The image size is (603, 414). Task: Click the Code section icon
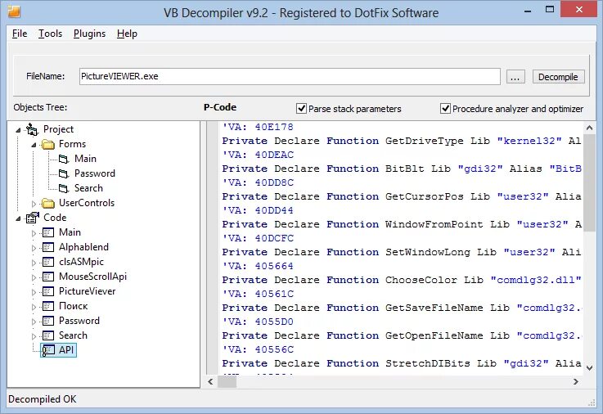click(x=32, y=218)
